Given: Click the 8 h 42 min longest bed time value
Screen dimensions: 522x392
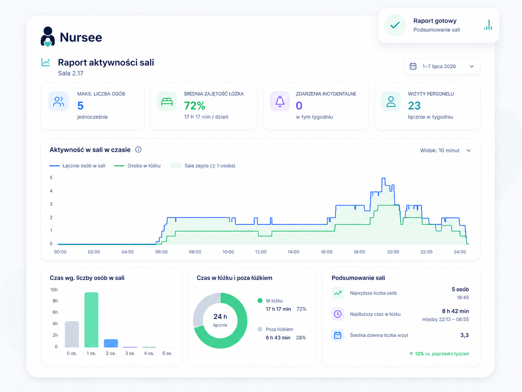Looking at the screenshot, I should tap(456, 311).
